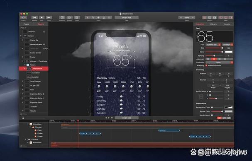Open the Inspector tab
The width and height of the screenshot is (252, 161).
point(200,24)
